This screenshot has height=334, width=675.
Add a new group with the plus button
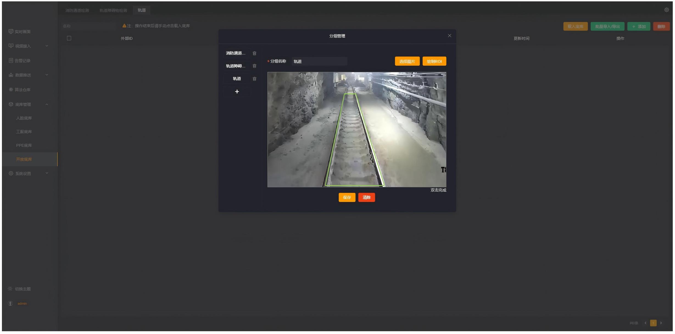click(x=237, y=91)
